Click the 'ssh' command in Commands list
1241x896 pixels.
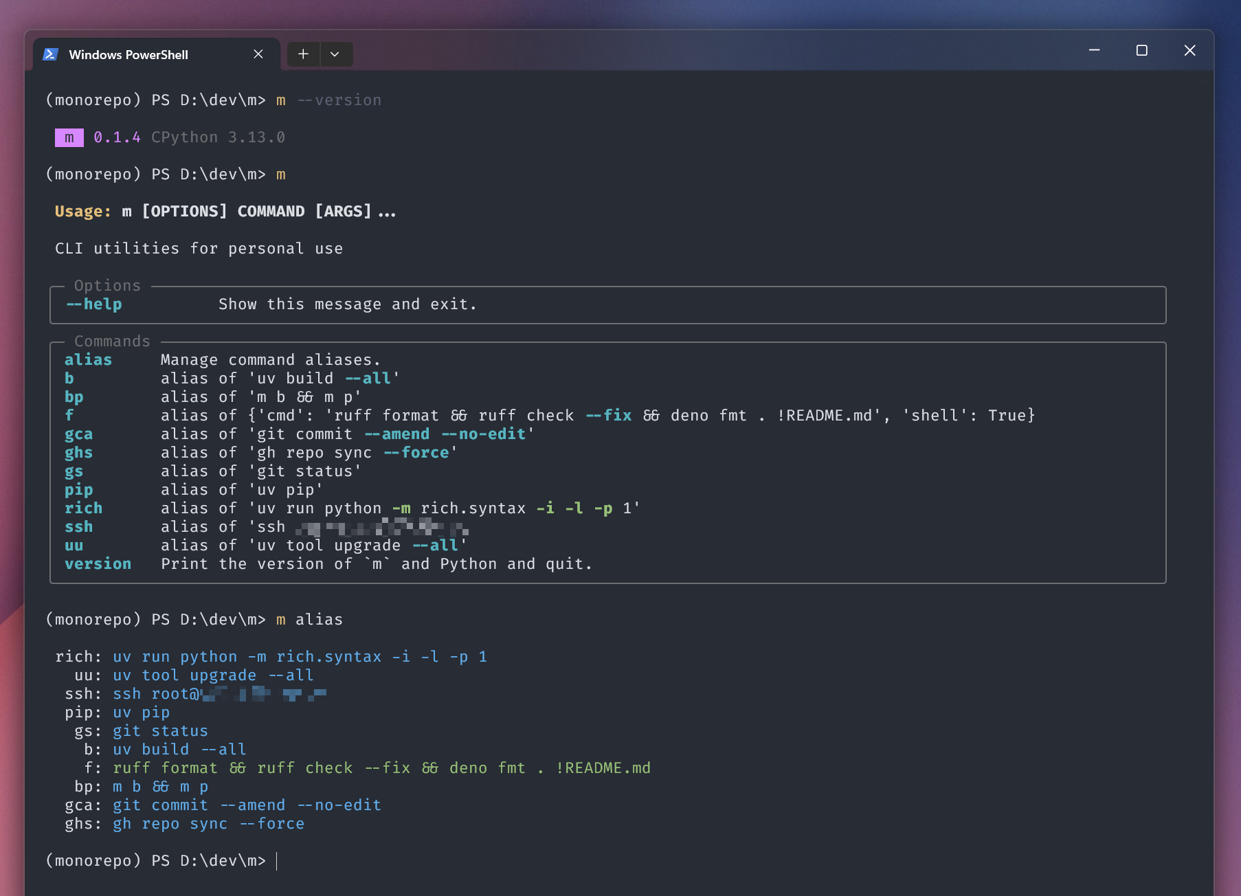(x=79, y=527)
